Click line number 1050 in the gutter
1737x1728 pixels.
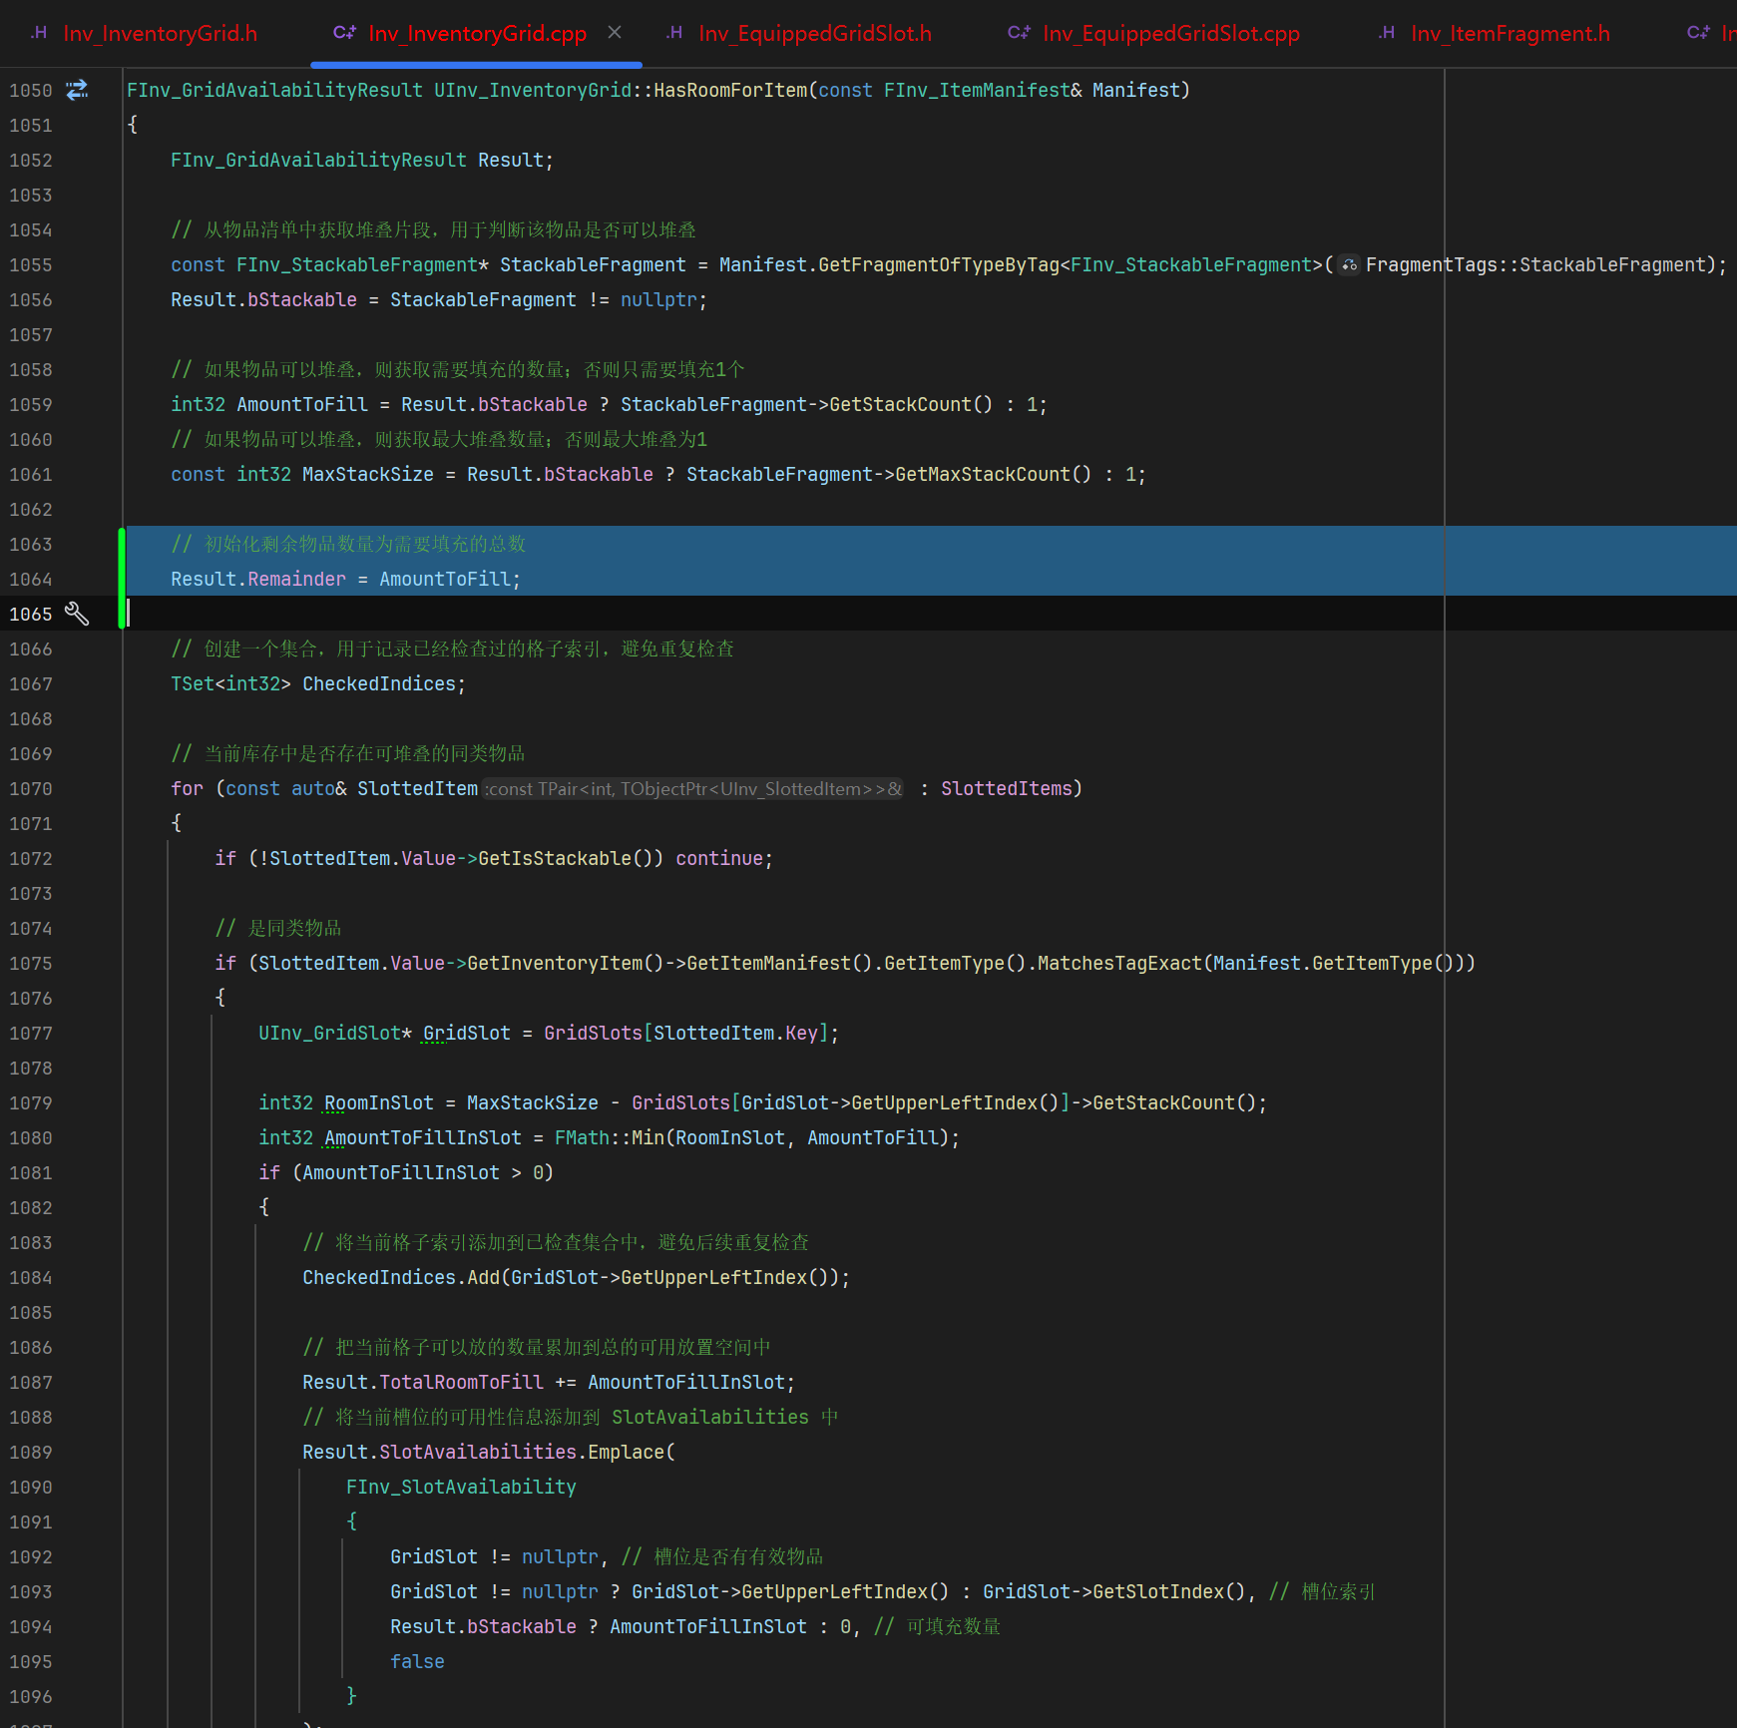tap(30, 90)
